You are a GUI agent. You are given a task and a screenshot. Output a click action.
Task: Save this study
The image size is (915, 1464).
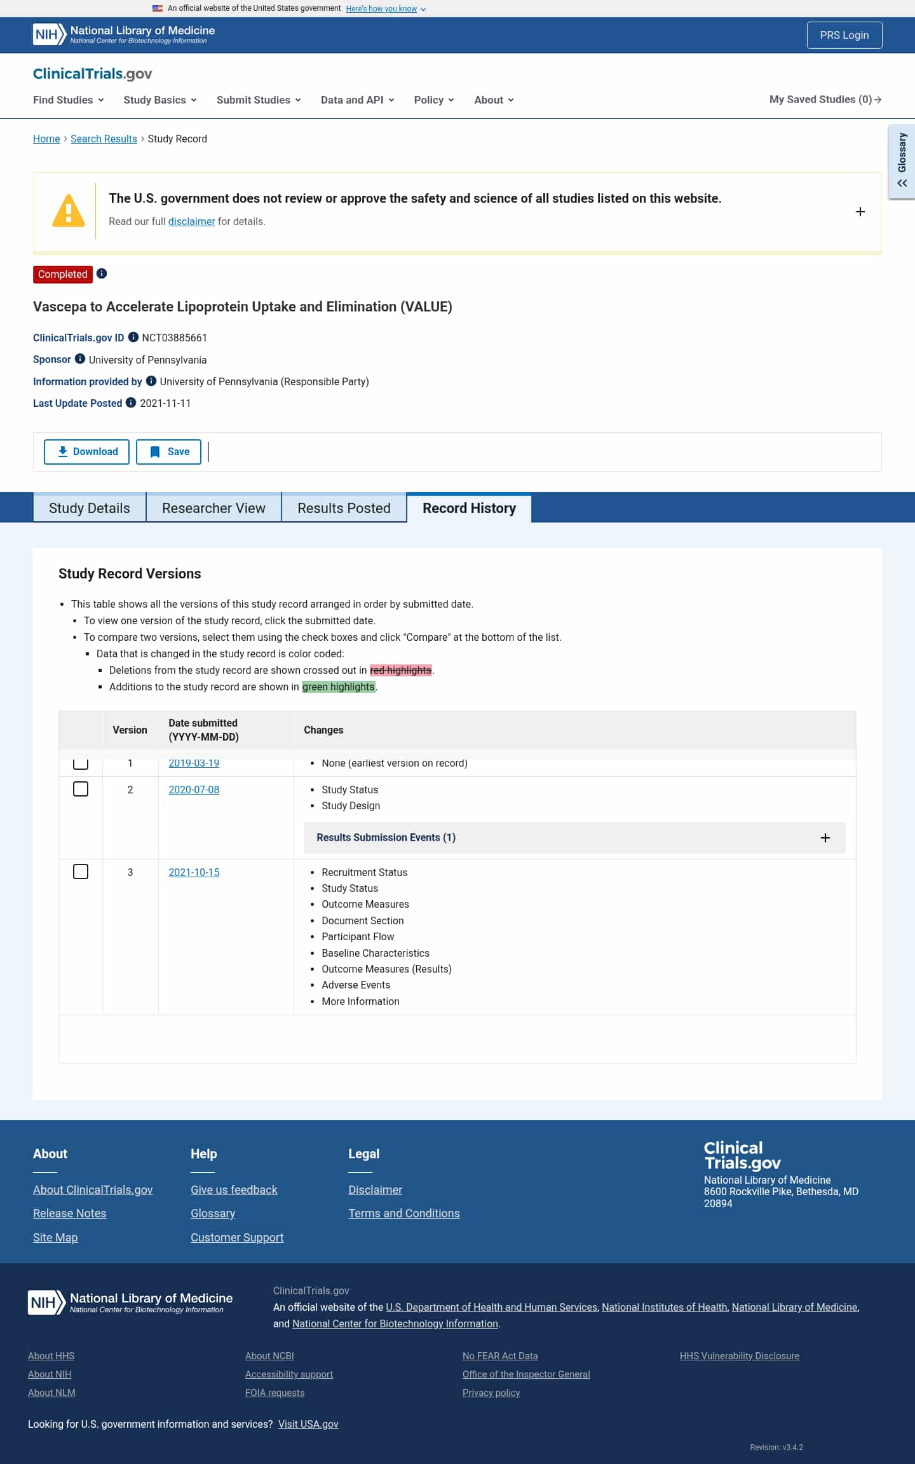coord(168,452)
